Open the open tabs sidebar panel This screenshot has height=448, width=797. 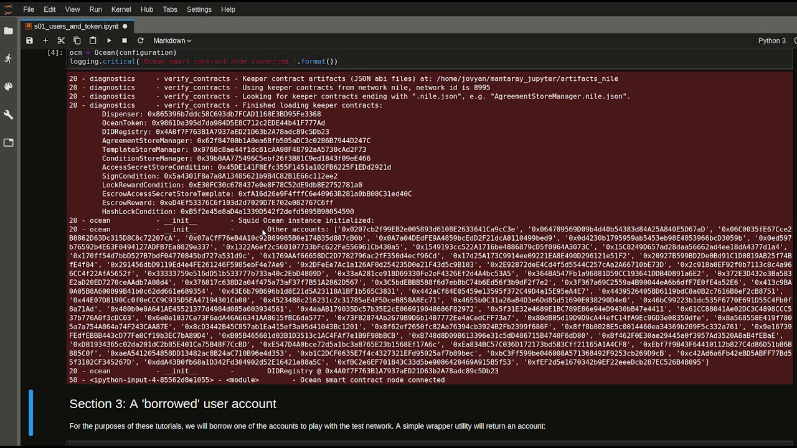coord(9,142)
